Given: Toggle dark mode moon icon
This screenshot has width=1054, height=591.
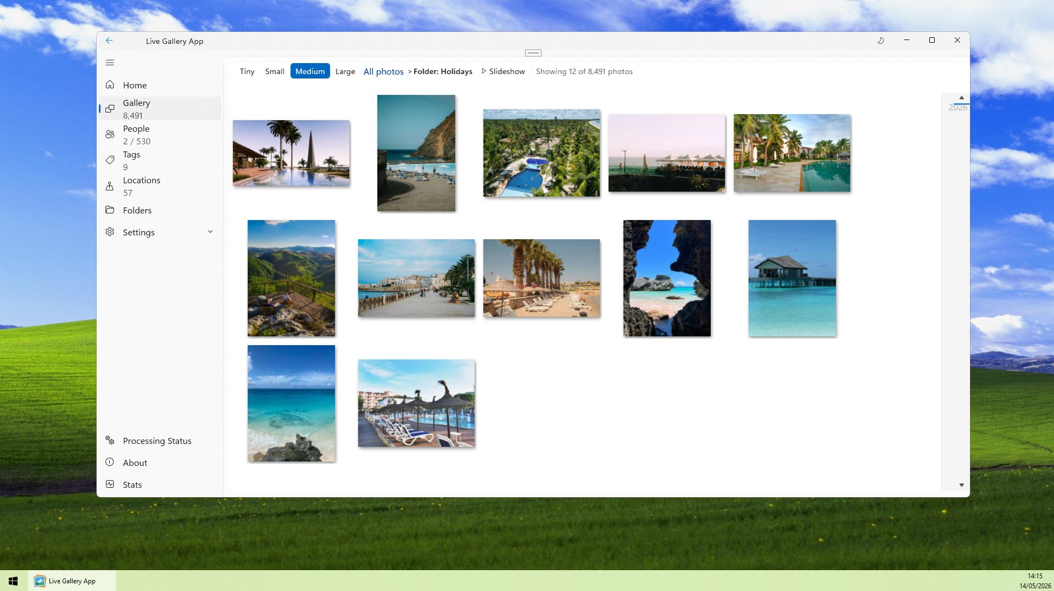Looking at the screenshot, I should (x=881, y=41).
